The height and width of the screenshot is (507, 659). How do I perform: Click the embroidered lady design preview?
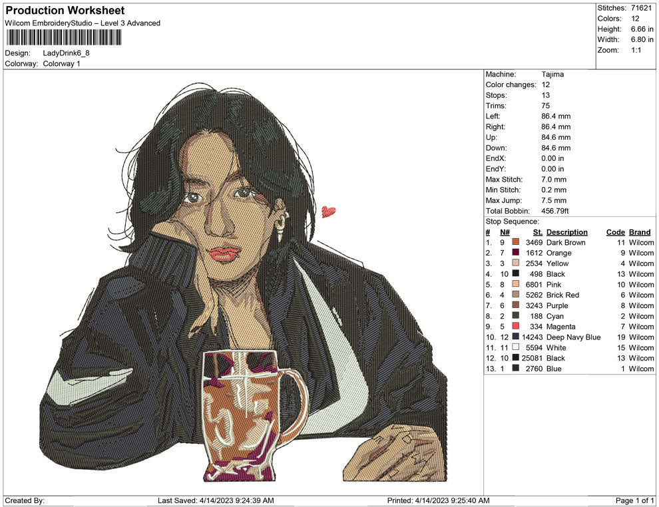(242, 281)
